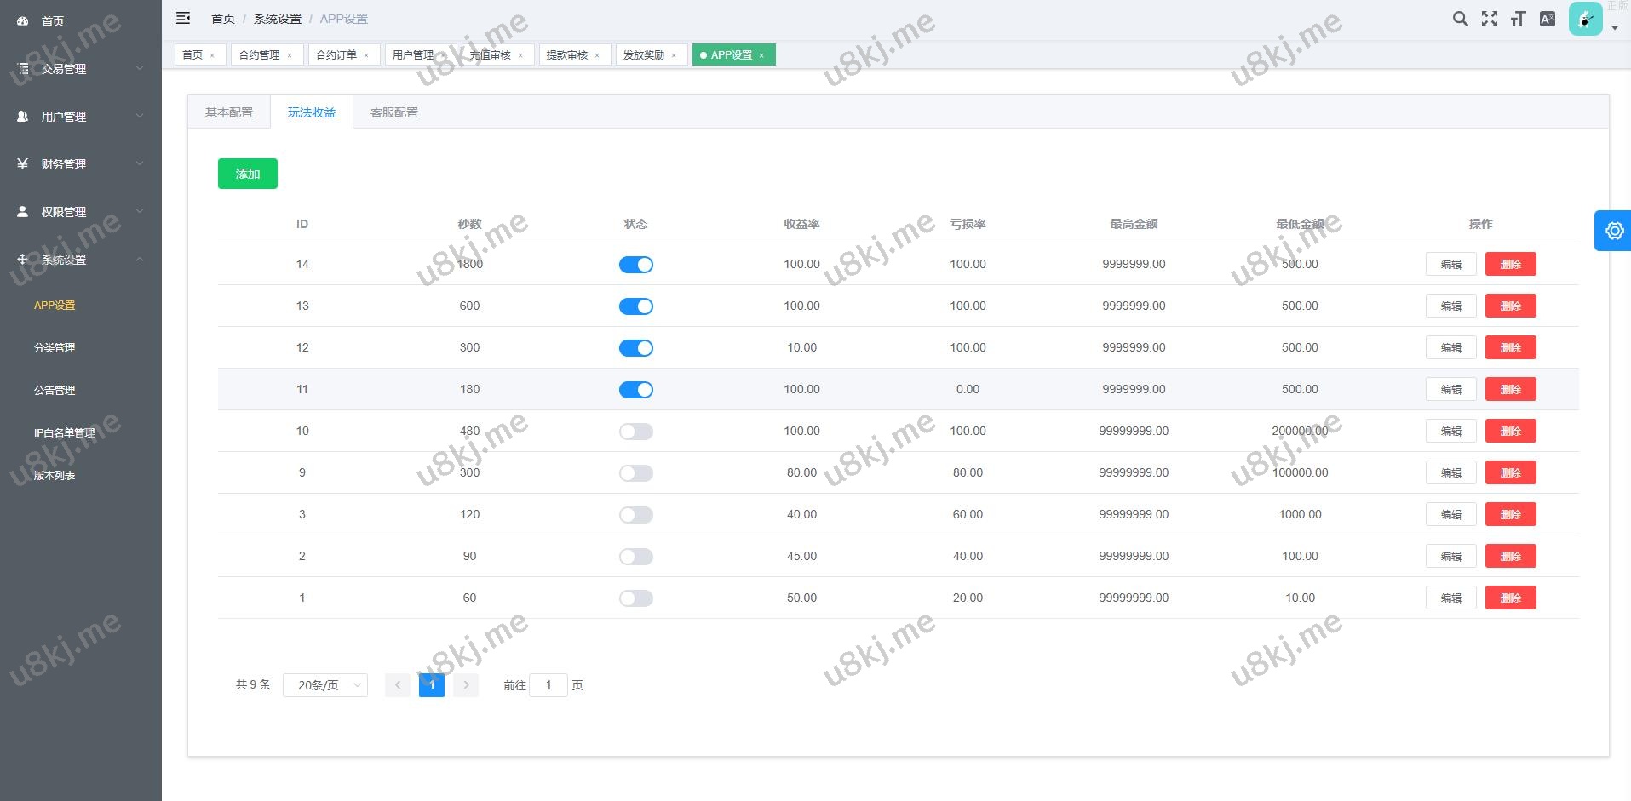Expand the 财务管理 sidebar menu

pos(81,164)
